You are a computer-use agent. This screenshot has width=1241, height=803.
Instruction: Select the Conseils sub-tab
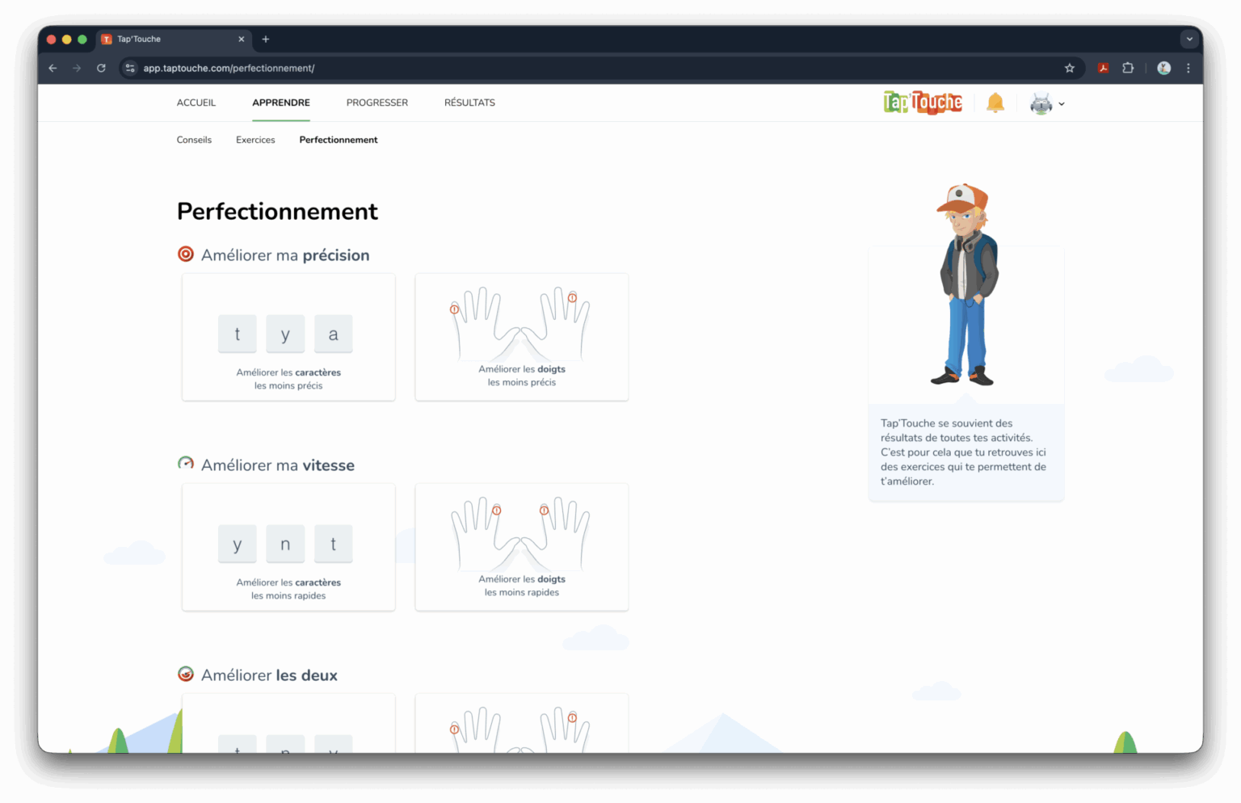[x=194, y=140]
